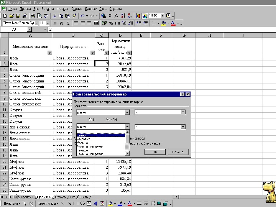The image size is (276, 207).
Task: Toggle Bold formatting button
Action: pos(55,23)
